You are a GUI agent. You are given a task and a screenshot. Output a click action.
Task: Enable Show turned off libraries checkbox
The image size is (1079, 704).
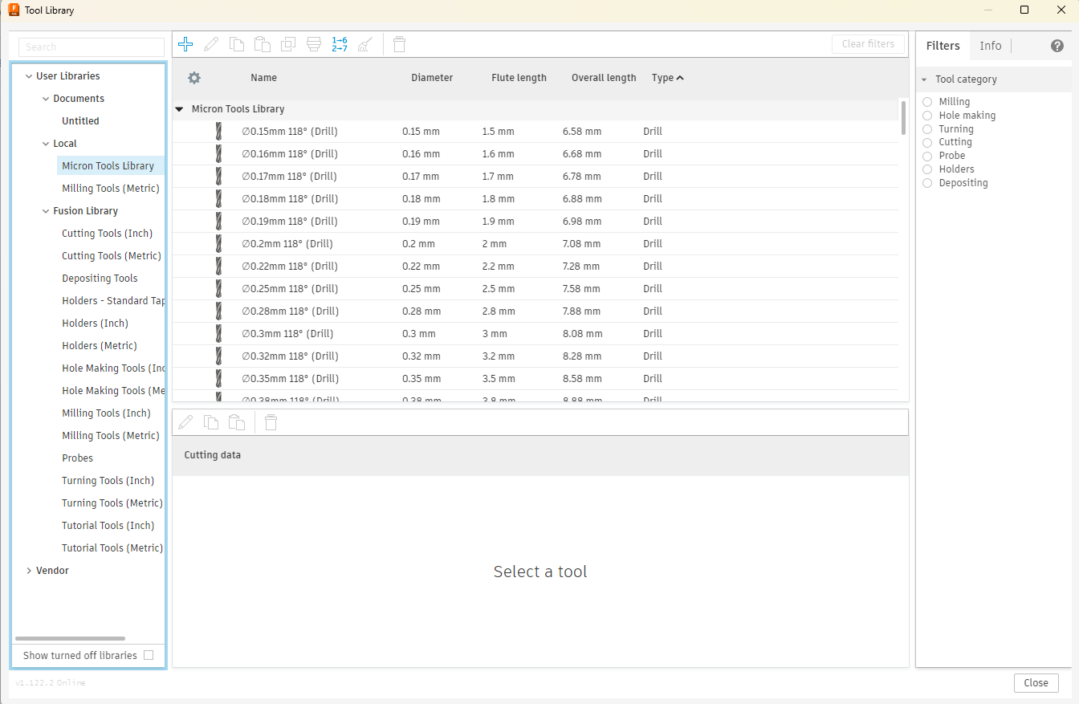click(148, 655)
